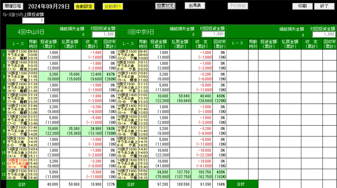337x188 pixels.
Task: Click Chukyo race 11 cell 14頭芝1600
Action: [x=127, y=163]
